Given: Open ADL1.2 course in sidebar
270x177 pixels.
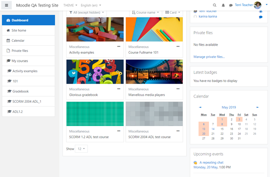Looking at the screenshot, I should pyautogui.click(x=29, y=112).
